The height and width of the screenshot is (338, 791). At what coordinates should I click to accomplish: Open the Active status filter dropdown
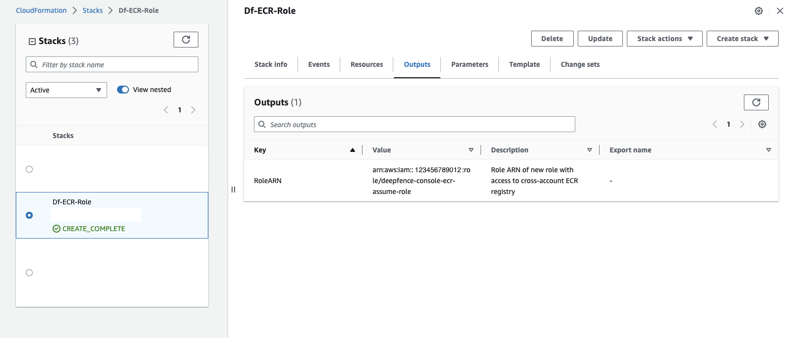pyautogui.click(x=66, y=90)
